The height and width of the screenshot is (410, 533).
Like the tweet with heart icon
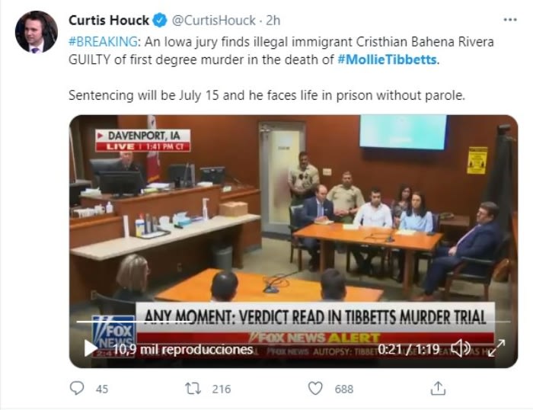pos(315,388)
